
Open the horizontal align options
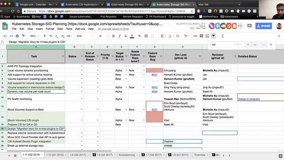[163, 36]
